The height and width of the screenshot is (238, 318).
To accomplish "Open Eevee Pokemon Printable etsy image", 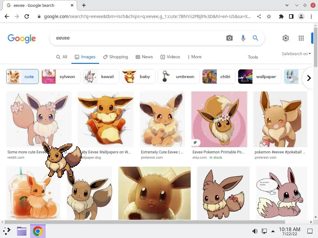I will [x=219, y=119].
